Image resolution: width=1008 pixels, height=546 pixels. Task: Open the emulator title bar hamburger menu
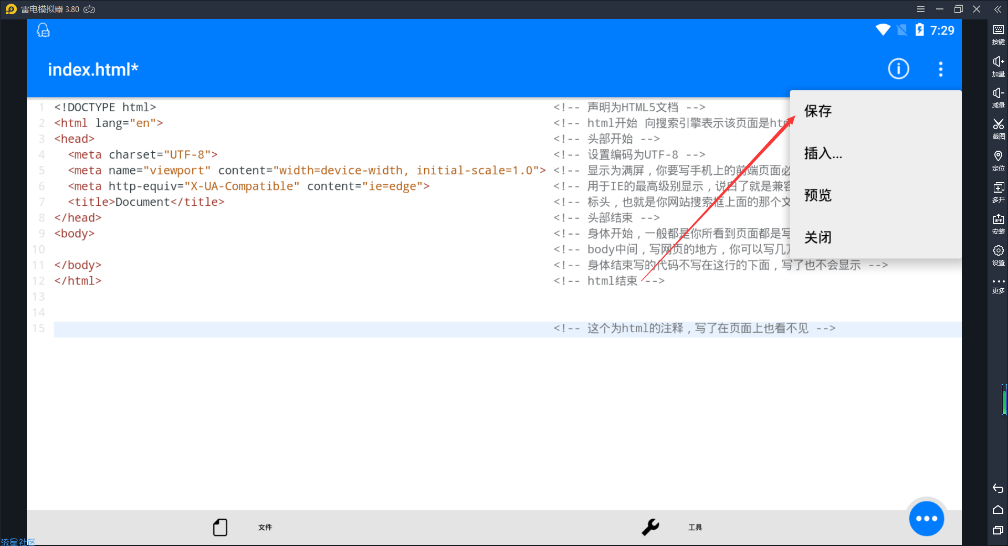click(921, 9)
